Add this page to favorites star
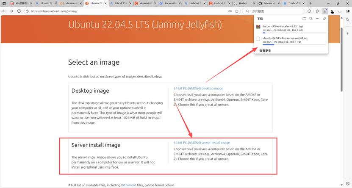Image resolution: width=352 pixels, height=188 pixels. (x=237, y=11)
